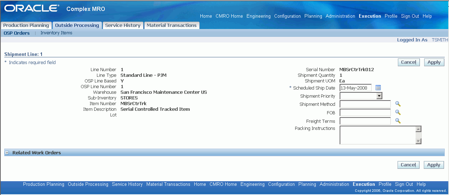Click the logged in user TSMITH
The width and height of the screenshot is (449, 195).
point(440,40)
